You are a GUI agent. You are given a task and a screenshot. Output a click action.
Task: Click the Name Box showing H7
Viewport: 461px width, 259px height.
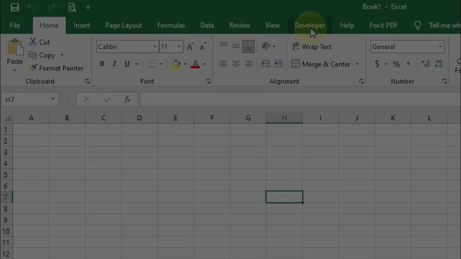[x=30, y=99]
